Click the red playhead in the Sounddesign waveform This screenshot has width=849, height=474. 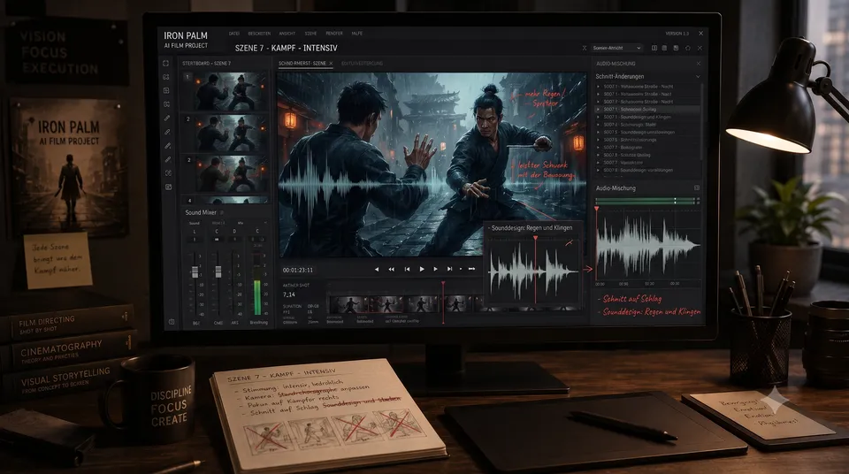click(536, 269)
